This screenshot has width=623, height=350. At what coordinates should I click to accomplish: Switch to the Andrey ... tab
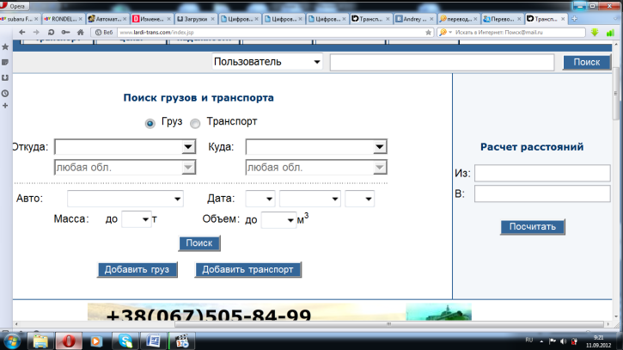point(414,19)
